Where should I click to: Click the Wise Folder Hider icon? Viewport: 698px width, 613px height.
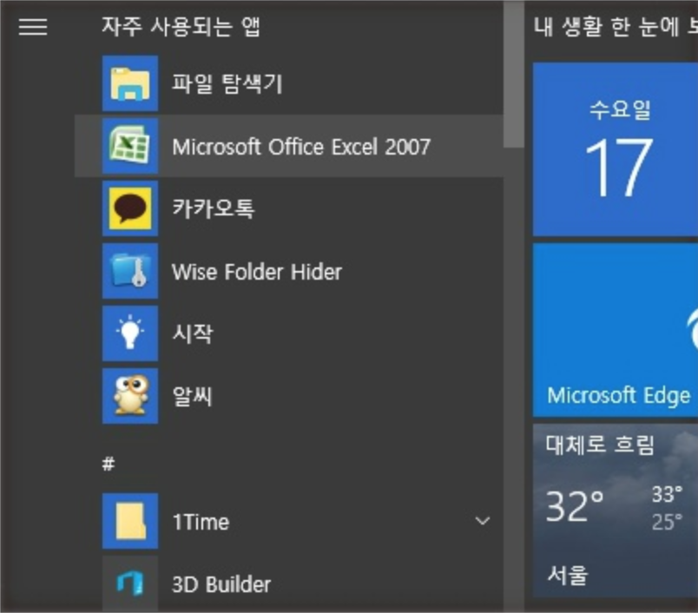pos(130,271)
